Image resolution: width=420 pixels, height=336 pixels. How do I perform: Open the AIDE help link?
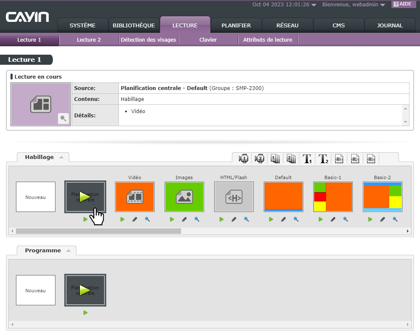click(403, 4)
